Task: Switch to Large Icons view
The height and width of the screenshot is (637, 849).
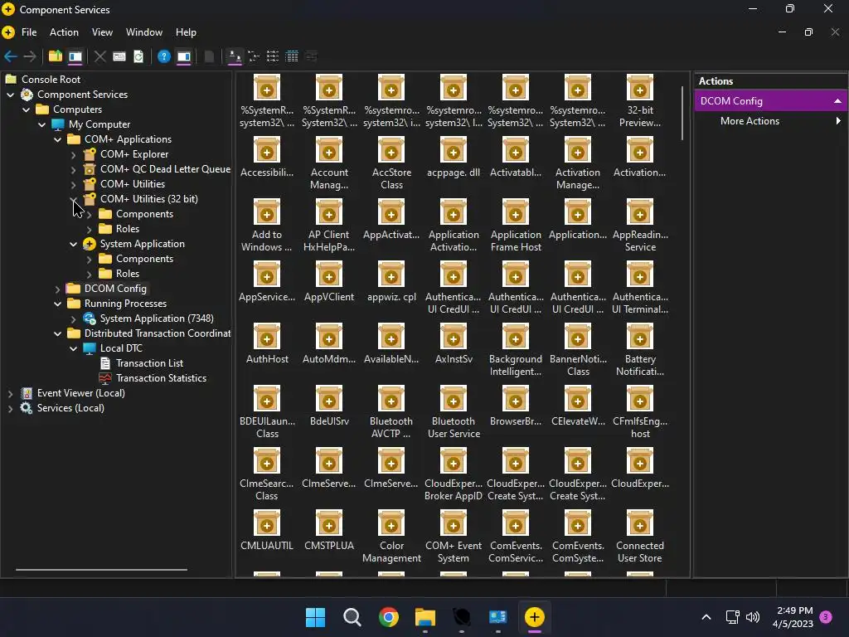Action: click(x=235, y=56)
